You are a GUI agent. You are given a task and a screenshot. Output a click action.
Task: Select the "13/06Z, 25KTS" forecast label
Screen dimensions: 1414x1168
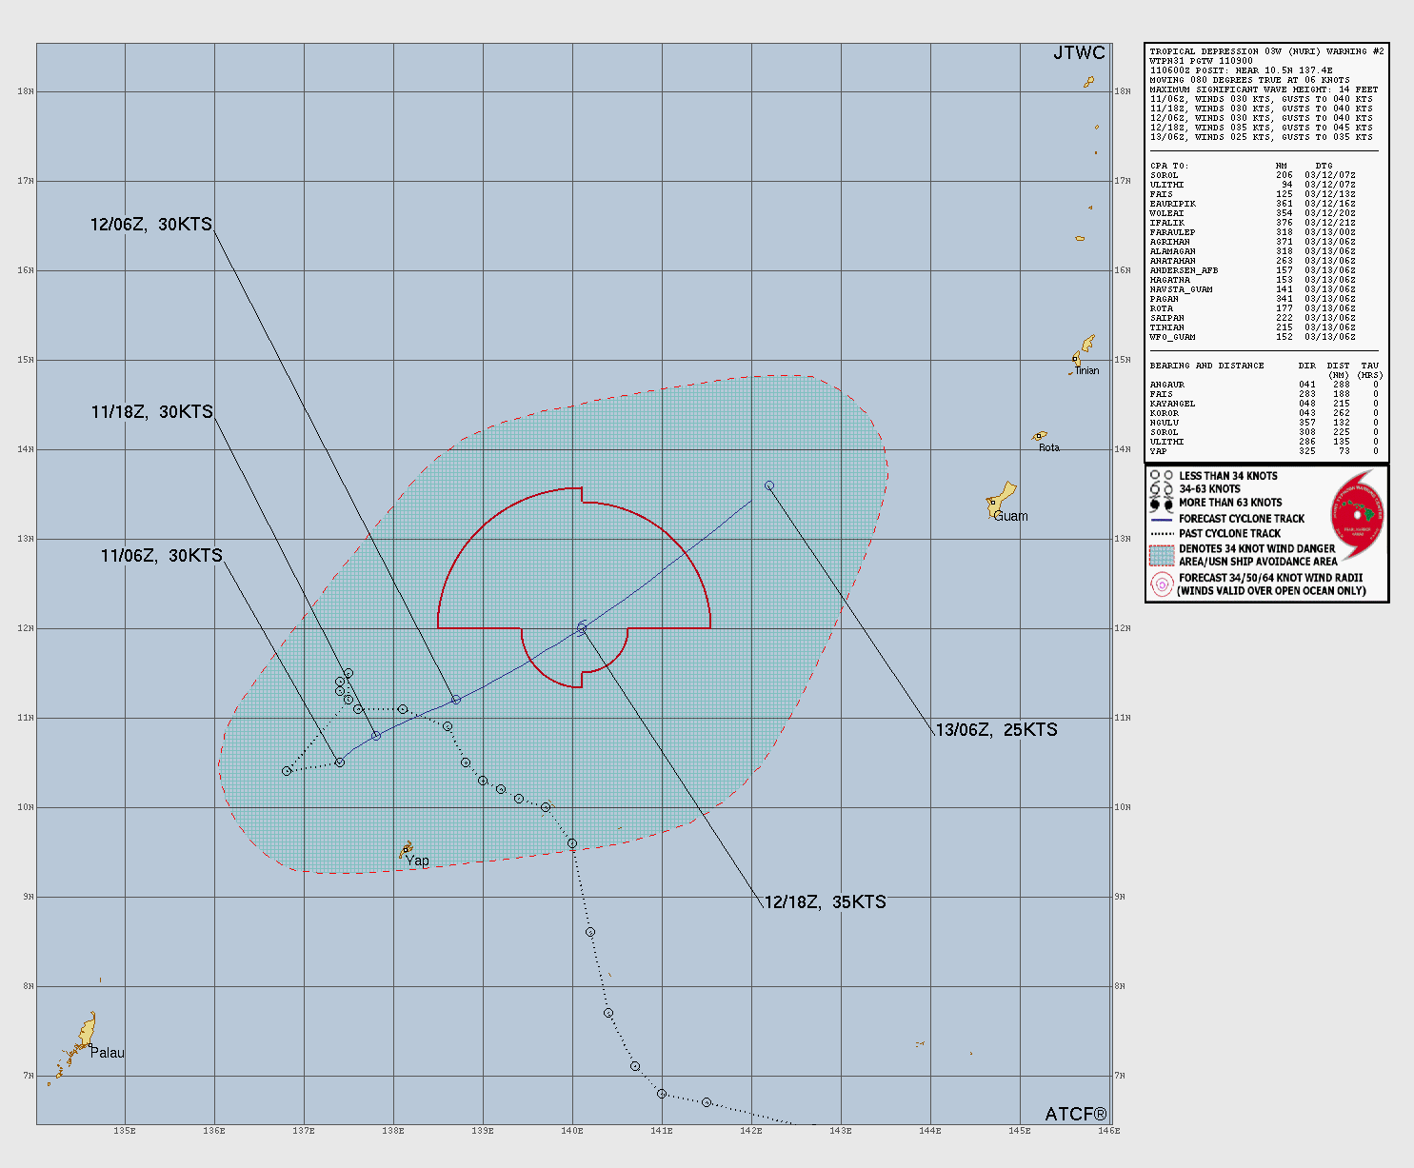pos(996,730)
